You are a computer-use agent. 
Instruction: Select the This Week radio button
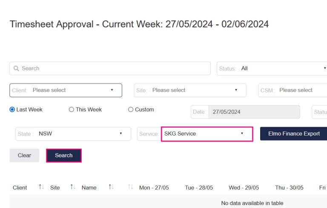(72, 110)
